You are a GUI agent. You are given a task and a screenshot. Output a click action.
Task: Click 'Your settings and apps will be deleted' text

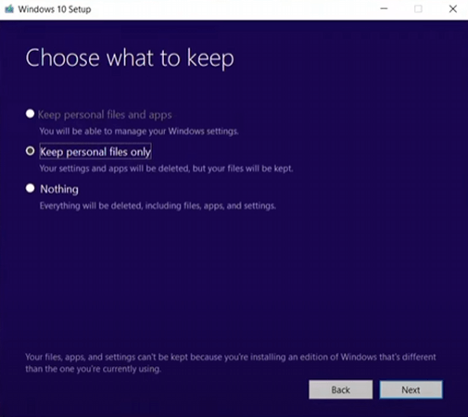coord(166,169)
